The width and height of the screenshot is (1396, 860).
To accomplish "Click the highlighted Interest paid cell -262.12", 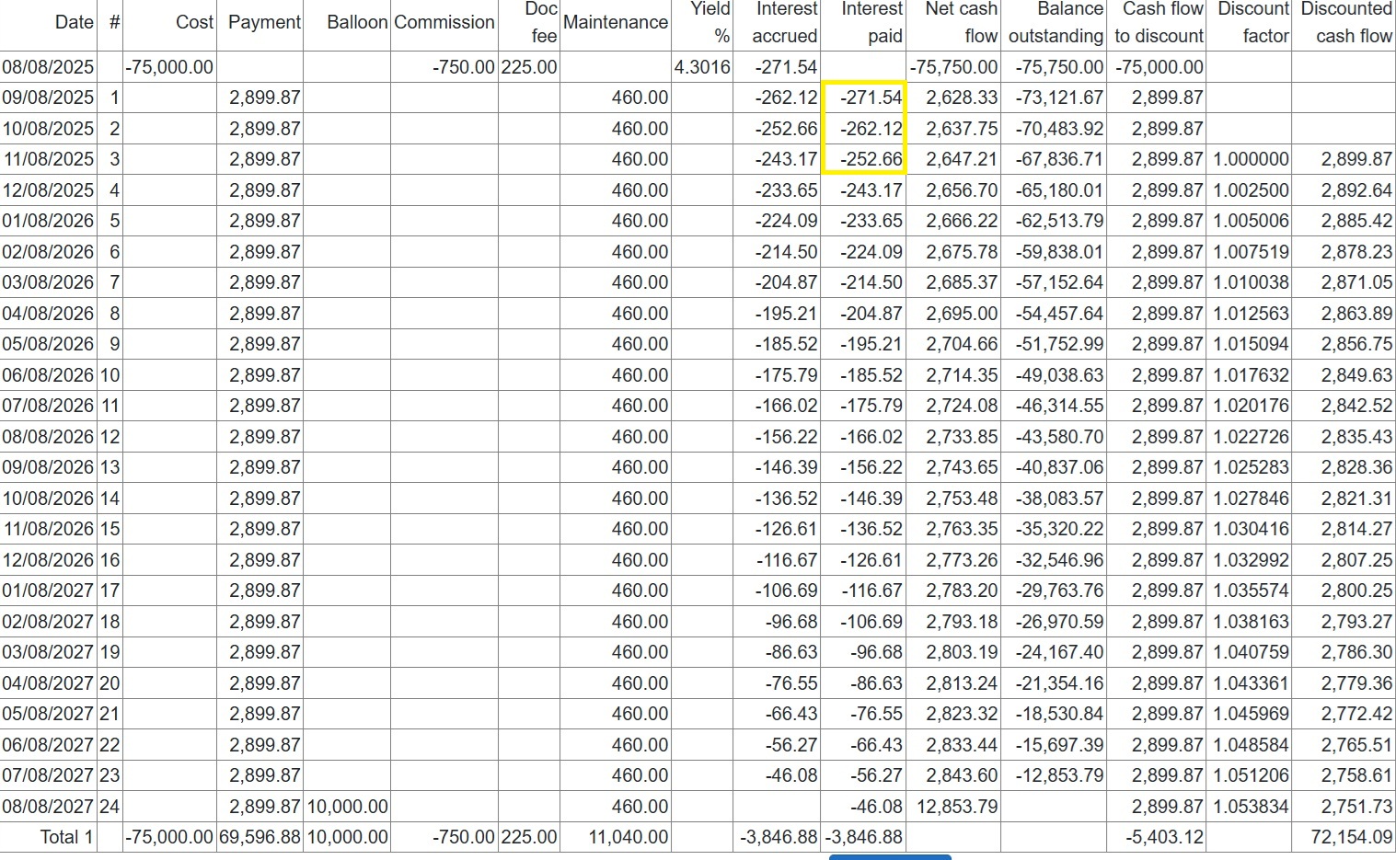I will coord(871,129).
